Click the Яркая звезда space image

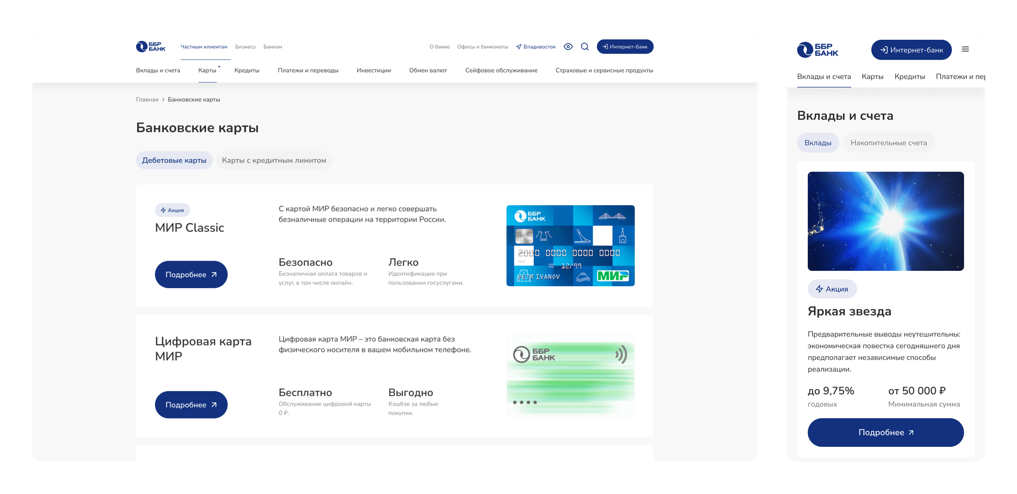tap(885, 221)
